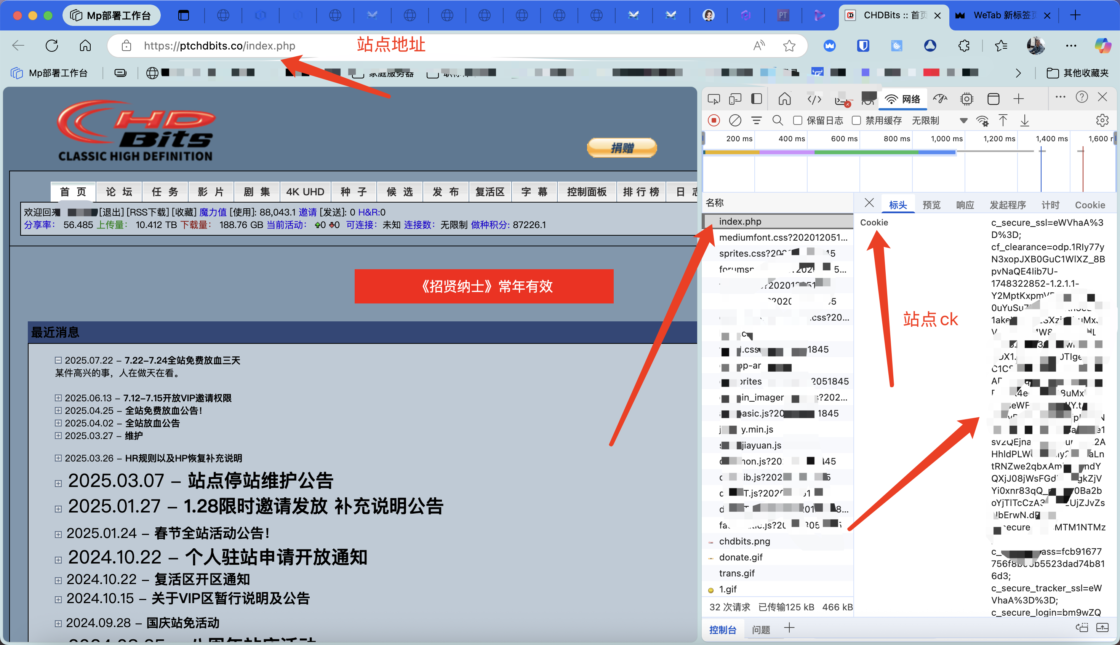This screenshot has width=1120, height=645.
Task: Open the DevTools help question-mark icon
Action: [1082, 97]
